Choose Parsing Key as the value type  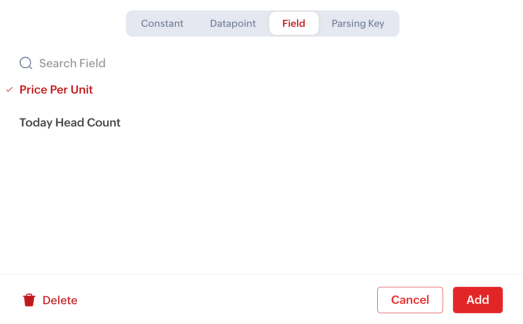(x=358, y=24)
